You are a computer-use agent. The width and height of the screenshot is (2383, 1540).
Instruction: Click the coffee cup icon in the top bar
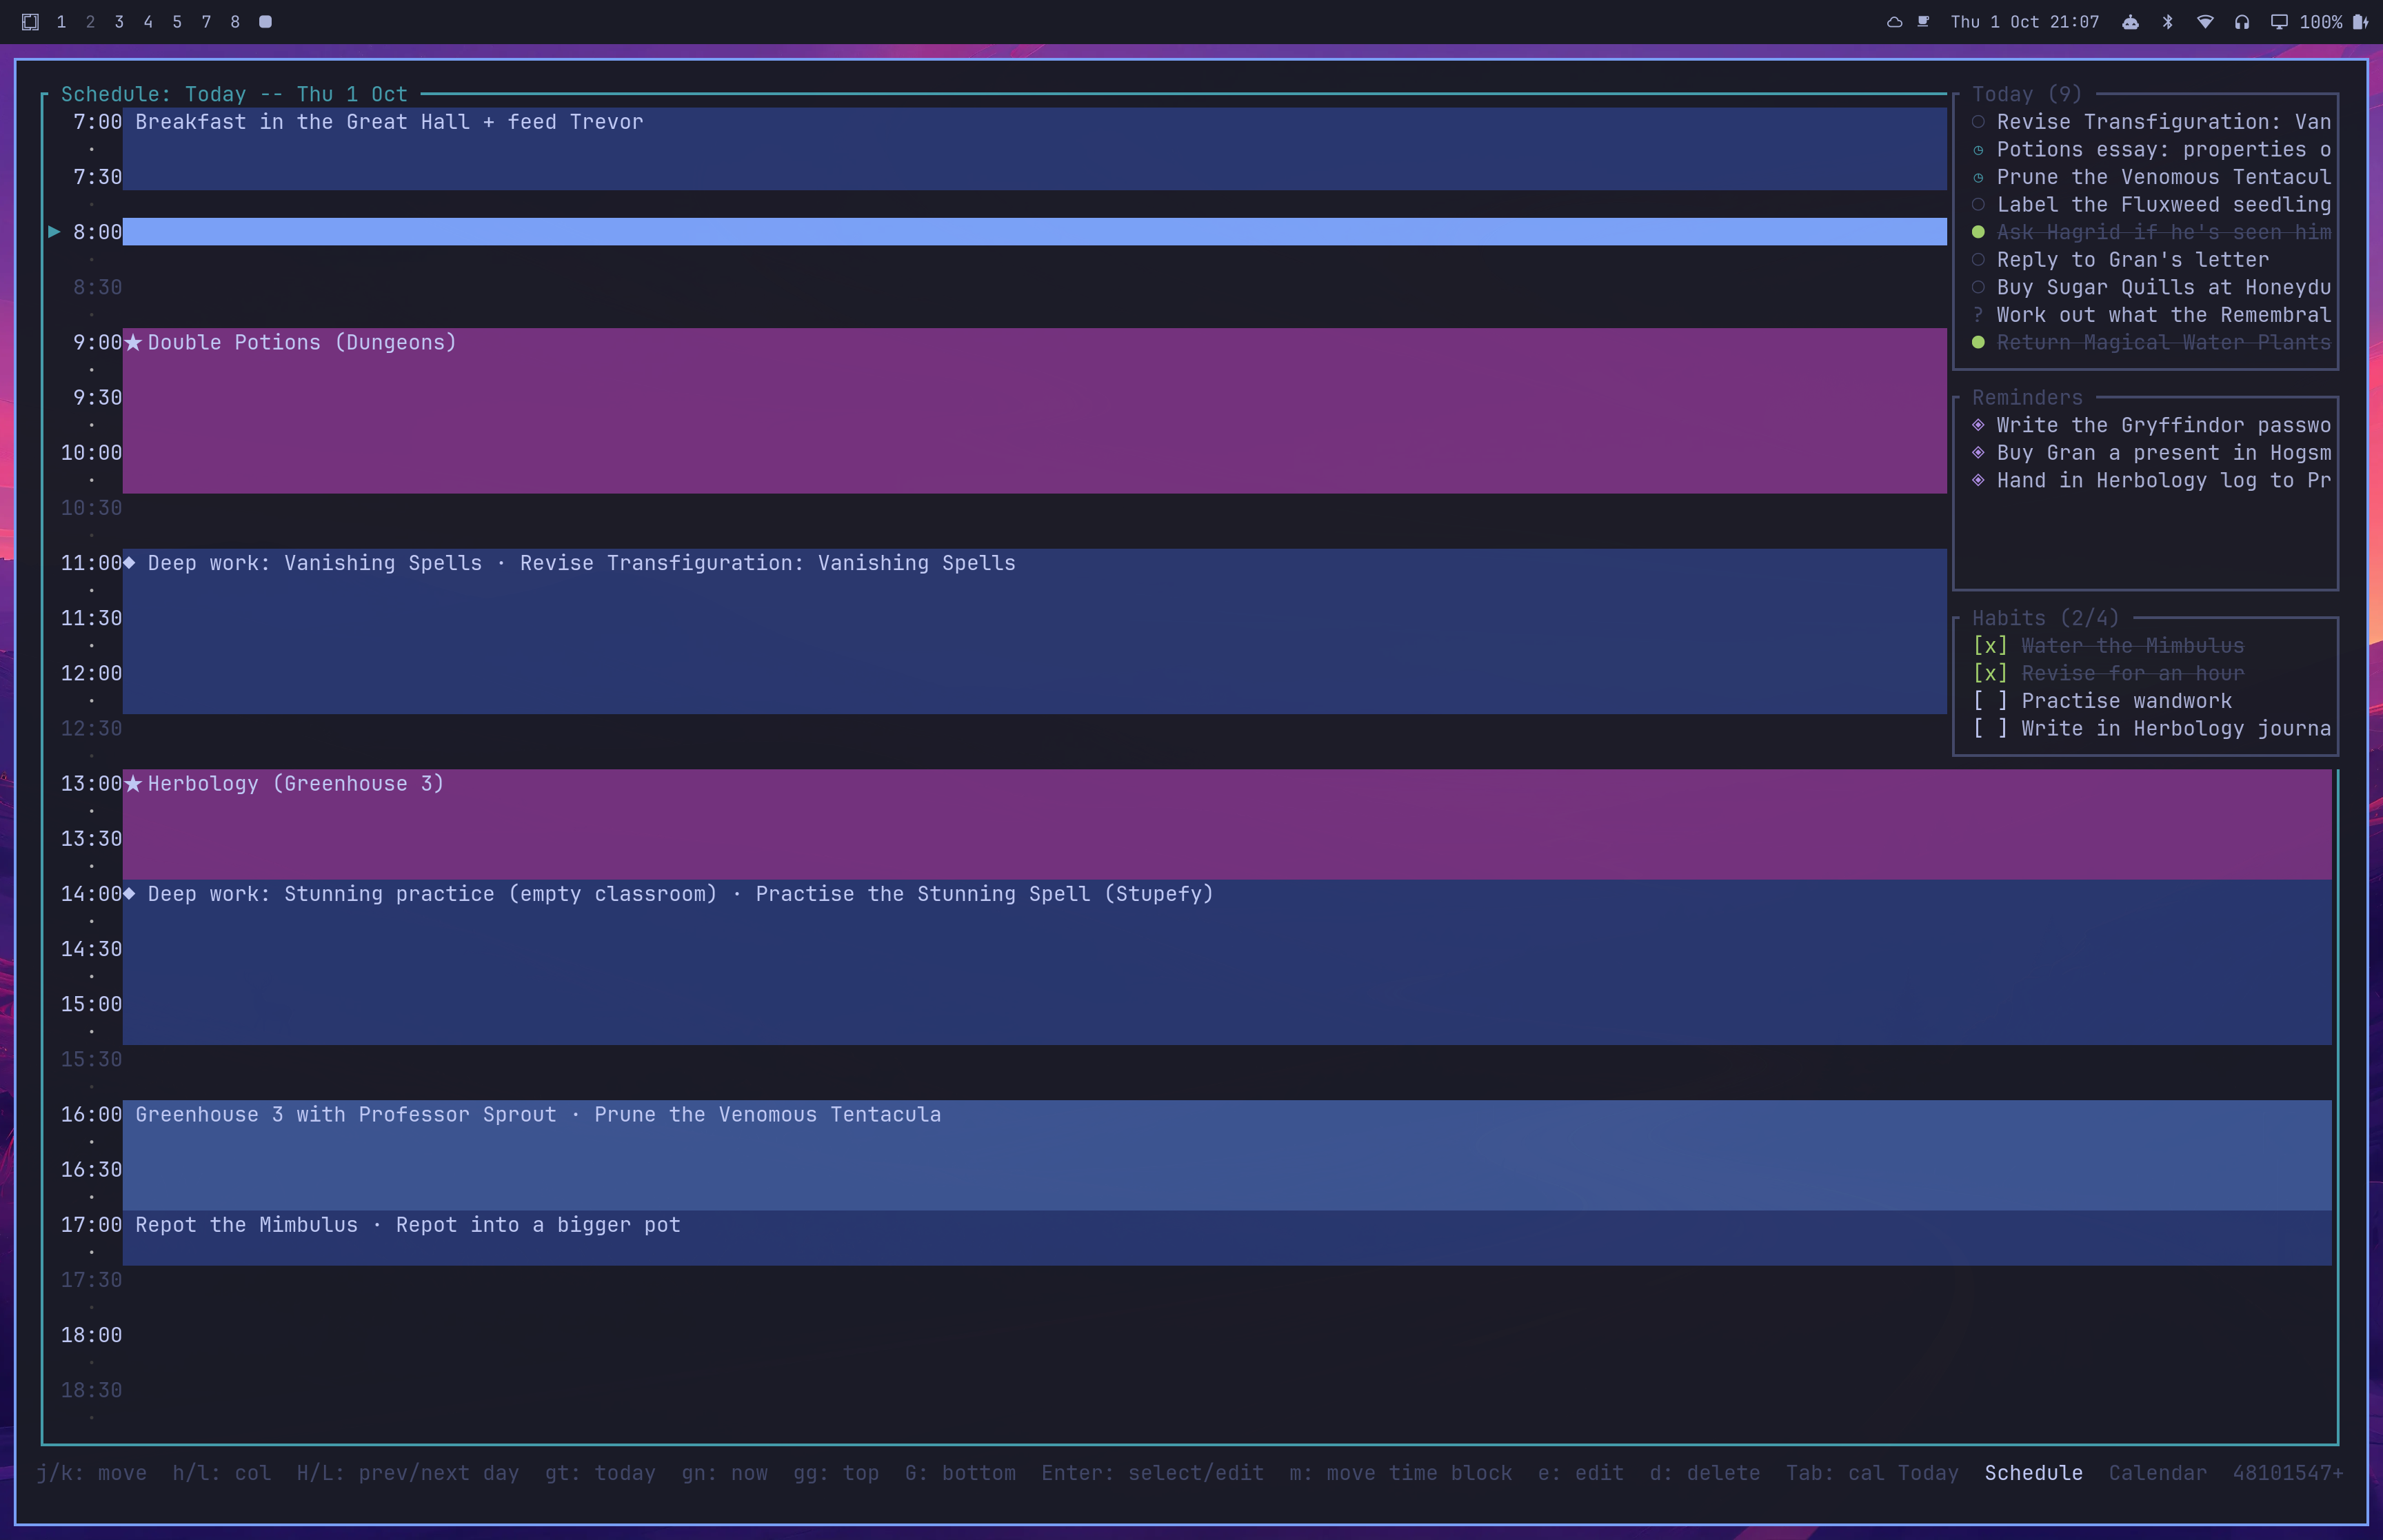point(1923,22)
